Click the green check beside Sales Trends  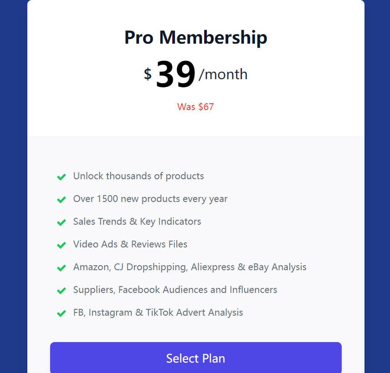tap(62, 222)
